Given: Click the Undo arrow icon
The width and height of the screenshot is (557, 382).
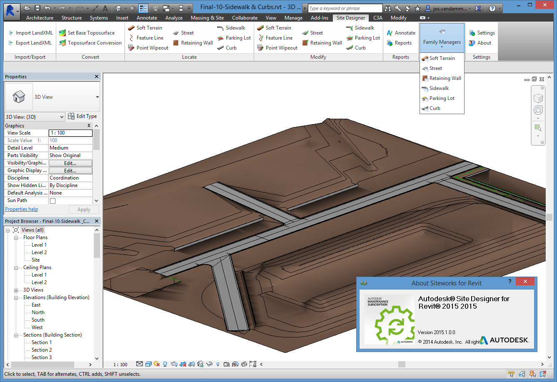Looking at the screenshot, I should pyautogui.click(x=47, y=8).
